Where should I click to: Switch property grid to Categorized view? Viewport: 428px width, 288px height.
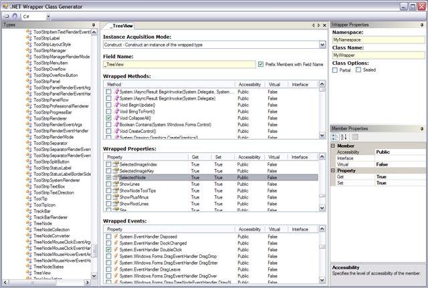click(x=335, y=137)
